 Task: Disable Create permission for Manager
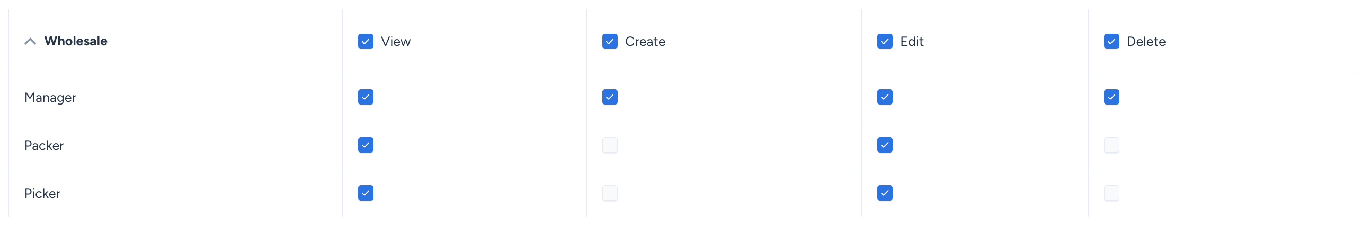tap(609, 97)
